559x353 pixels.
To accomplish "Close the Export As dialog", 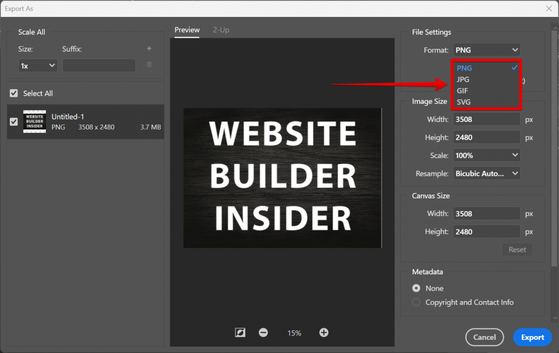I will click(x=549, y=9).
